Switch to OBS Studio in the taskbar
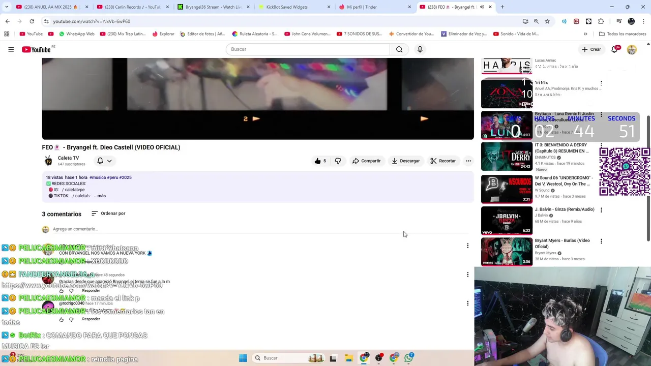This screenshot has width=651, height=366. (379, 358)
